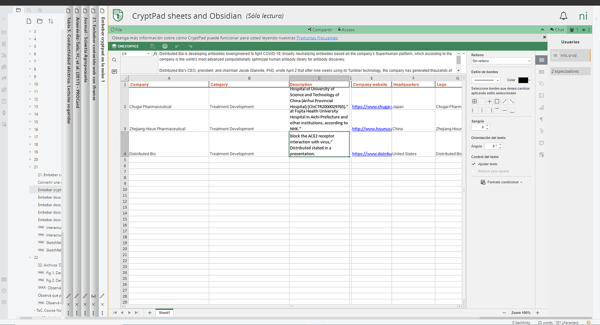Open the chugai website link in row 2
The image size is (600, 325).
372,106
